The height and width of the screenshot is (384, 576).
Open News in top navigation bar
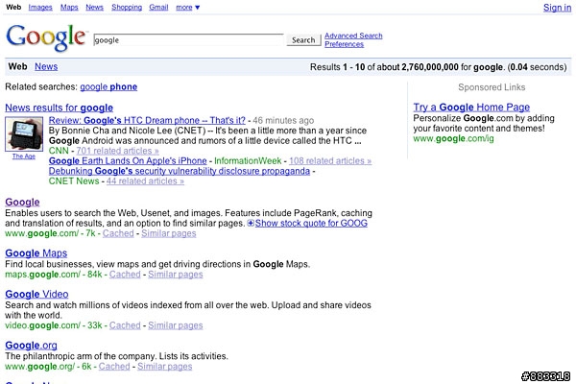pos(94,8)
